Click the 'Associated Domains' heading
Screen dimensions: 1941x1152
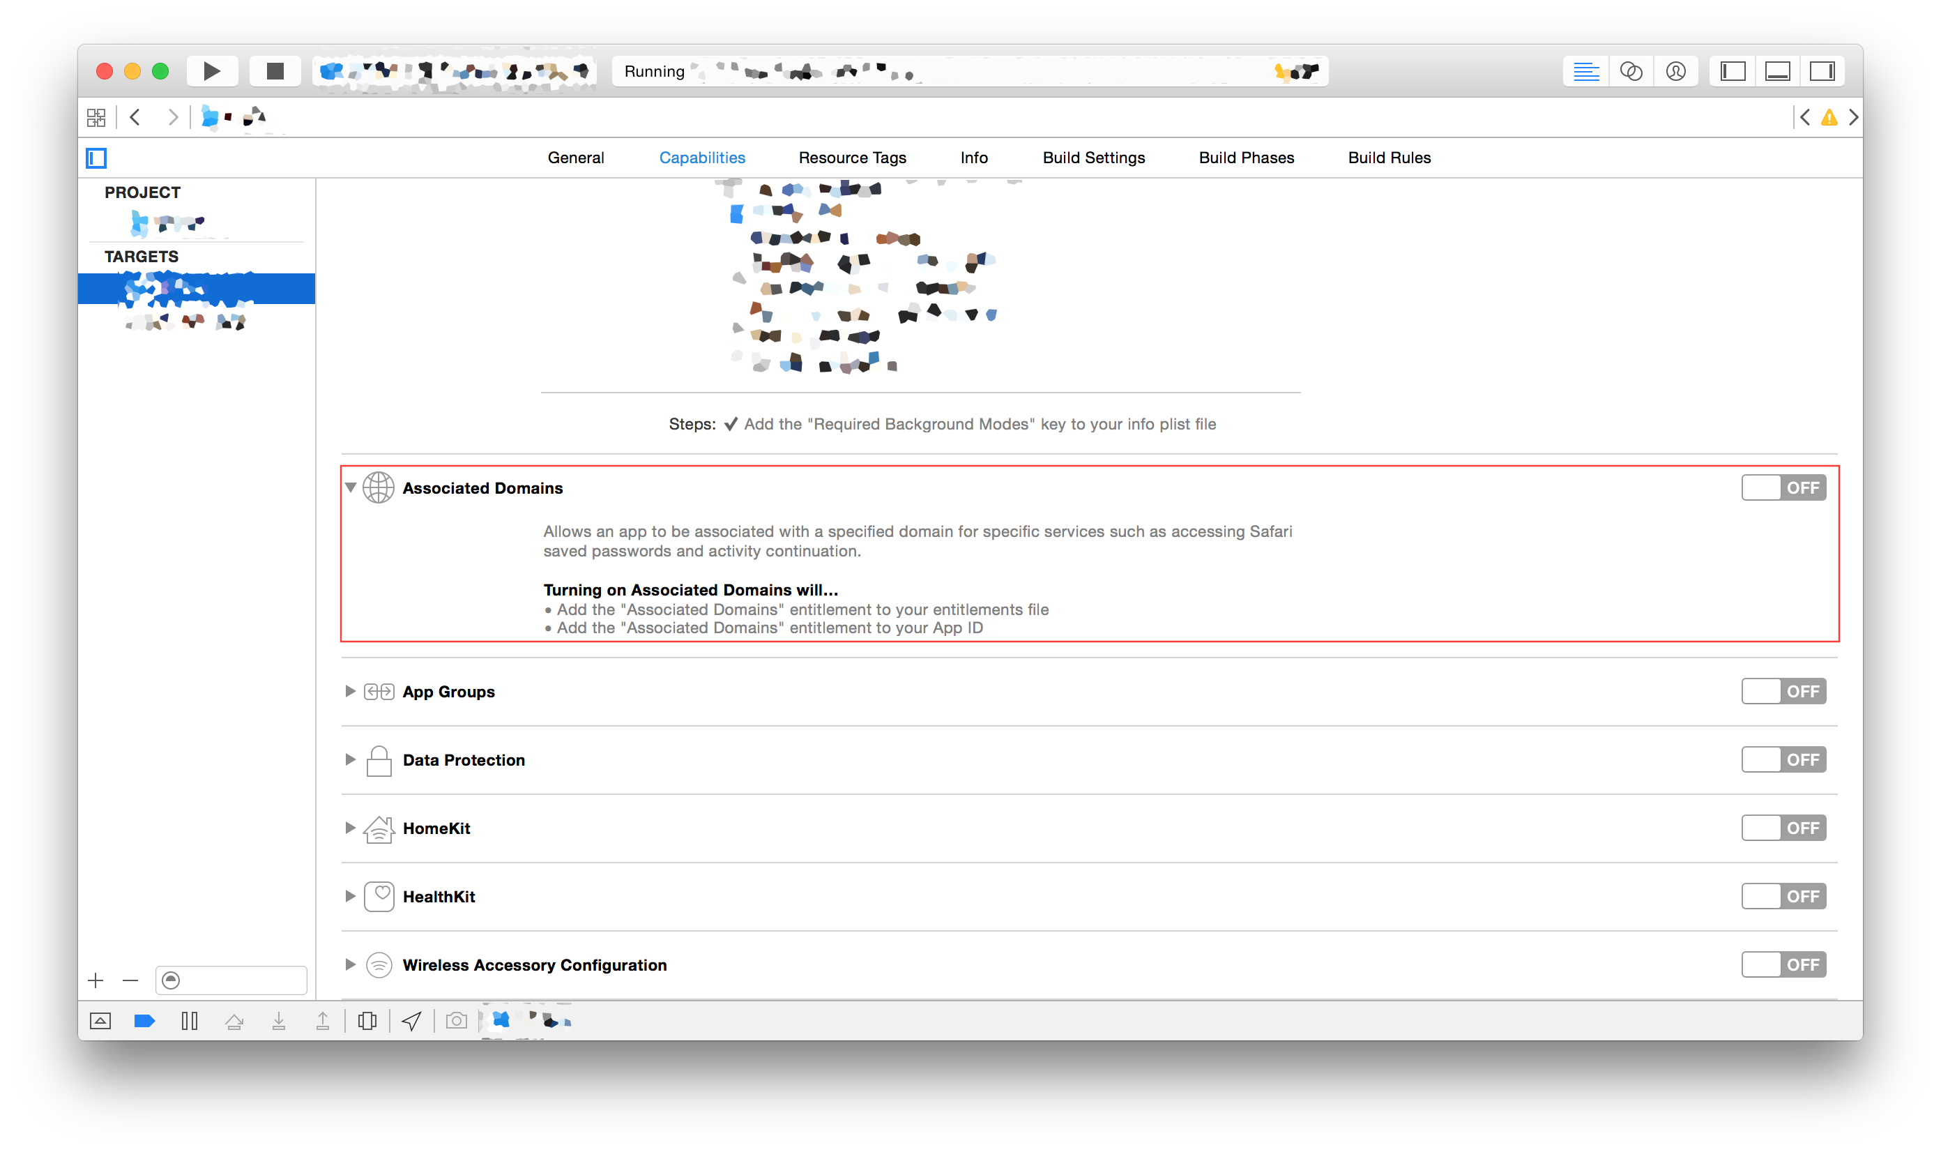[x=482, y=487]
